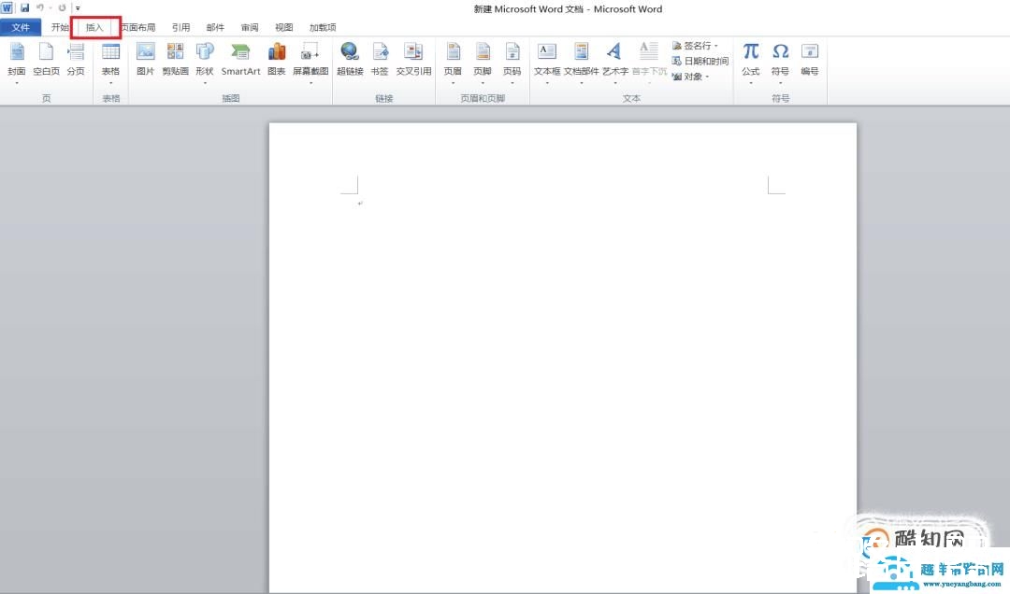This screenshot has width=1010, height=594.
Task: Switch to the 页面布局 tab
Action: point(138,28)
